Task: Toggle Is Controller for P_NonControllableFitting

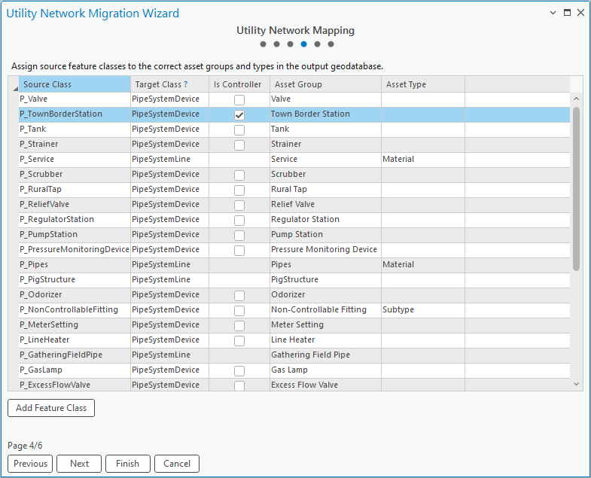Action: point(239,311)
